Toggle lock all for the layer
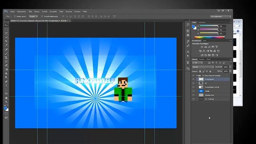Viewport: 256px width, 144px height. (210, 71)
